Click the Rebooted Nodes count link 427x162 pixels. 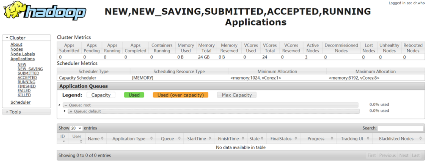(405, 57)
